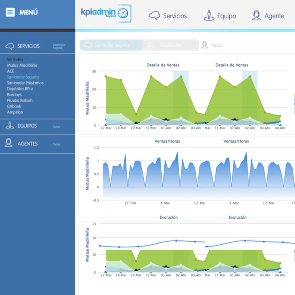295x295 pixels.
Task: Select the Fidelización filter tab
Action: pyautogui.click(x=170, y=45)
